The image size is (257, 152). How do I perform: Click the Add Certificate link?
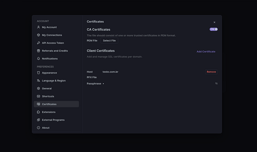pyautogui.click(x=206, y=52)
